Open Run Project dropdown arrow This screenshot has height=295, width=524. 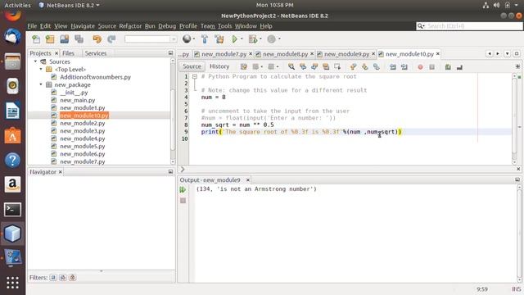pyautogui.click(x=242, y=39)
